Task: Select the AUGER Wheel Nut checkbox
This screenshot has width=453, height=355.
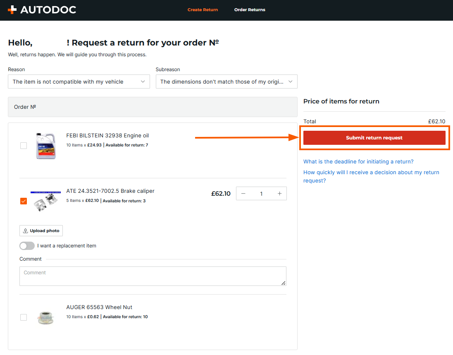Action: [24, 317]
